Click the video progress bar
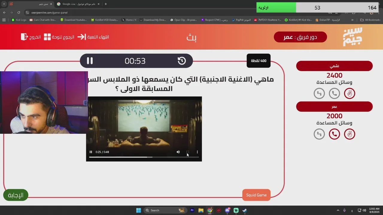 click(x=144, y=157)
